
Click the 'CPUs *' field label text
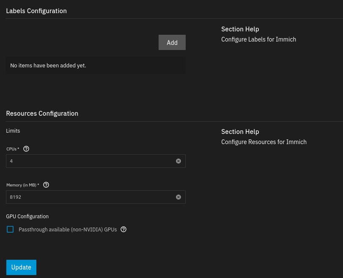point(13,149)
